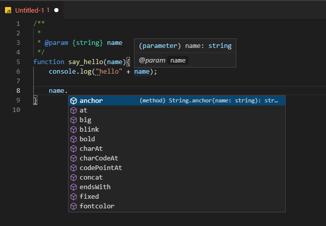
Task: Pick fontcolor from the autocomplete list
Action: [177, 206]
